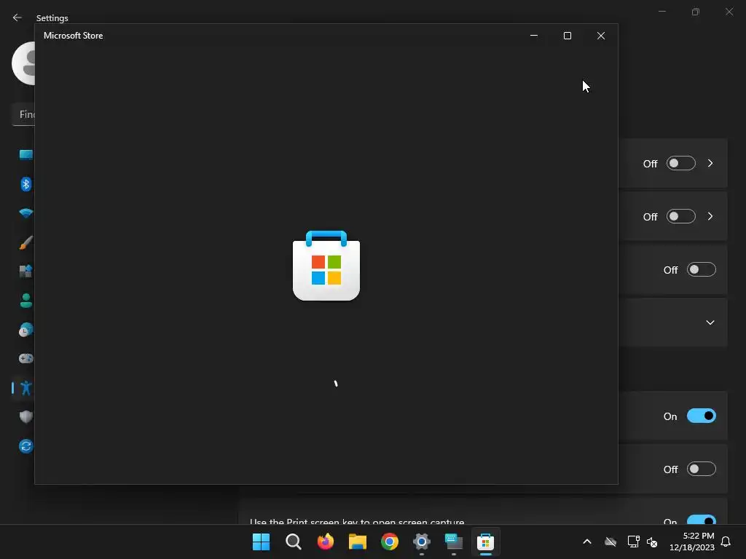Toggle the Off switch right above the down-chevron row
Viewport: 746px width, 559px height.
(x=702, y=270)
